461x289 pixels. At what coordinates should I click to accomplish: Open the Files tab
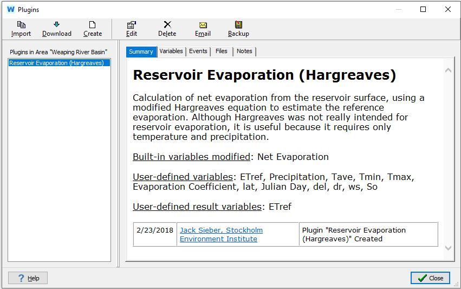(x=222, y=51)
